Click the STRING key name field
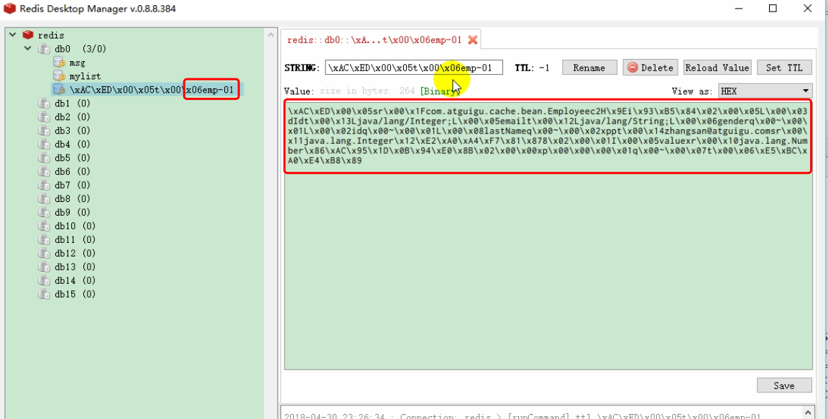Viewport: 828px width, 419px height. coord(413,68)
